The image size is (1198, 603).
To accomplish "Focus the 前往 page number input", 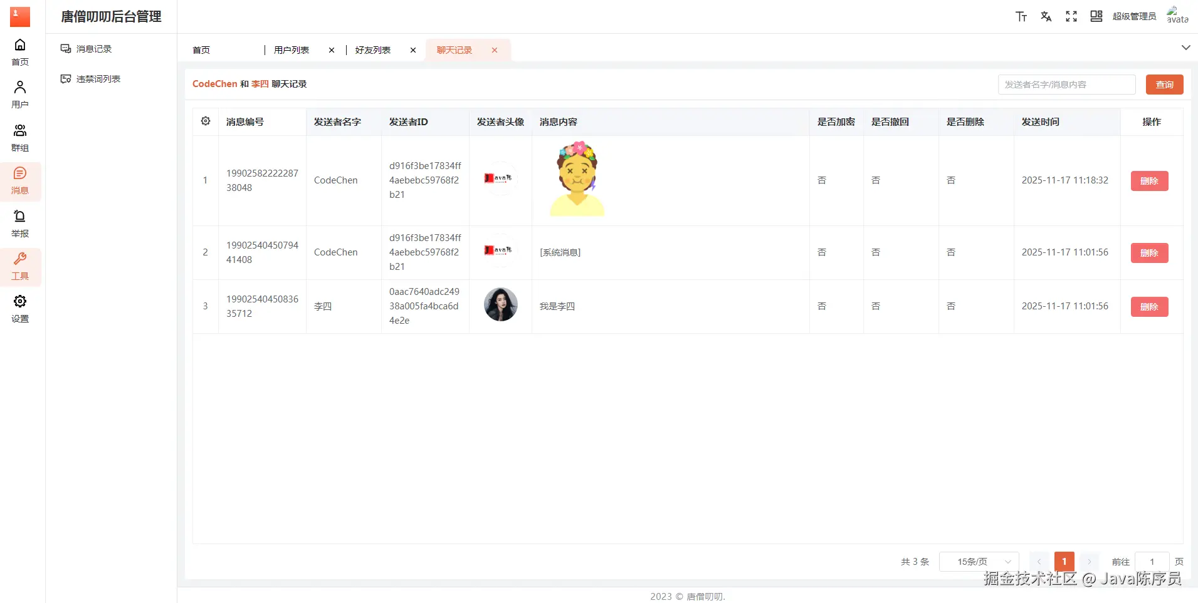I will point(1152,562).
